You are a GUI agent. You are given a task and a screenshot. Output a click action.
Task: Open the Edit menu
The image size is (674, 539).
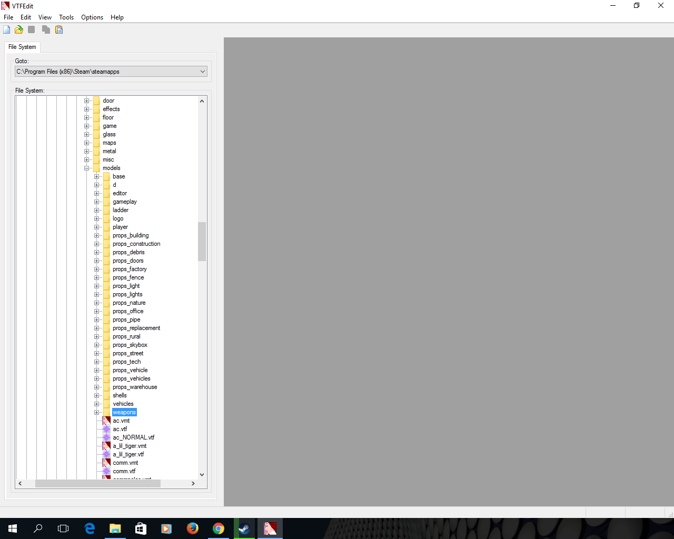(26, 17)
